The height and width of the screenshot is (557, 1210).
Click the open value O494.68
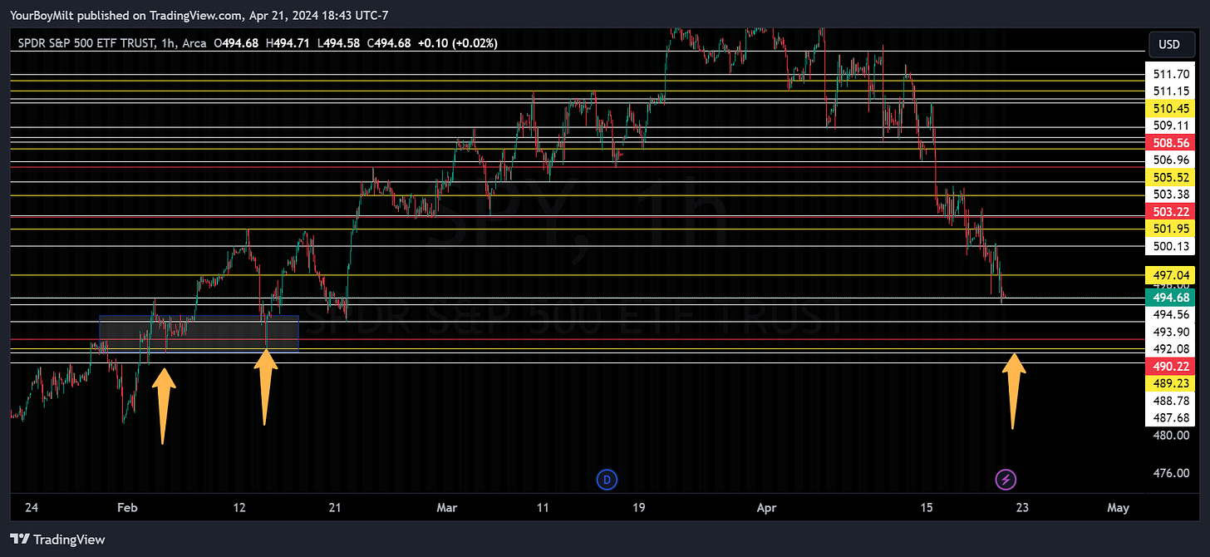(x=238, y=42)
